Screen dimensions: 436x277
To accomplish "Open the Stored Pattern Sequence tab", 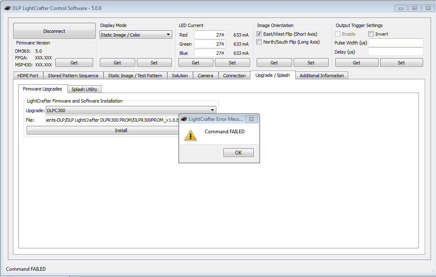I will (x=73, y=76).
